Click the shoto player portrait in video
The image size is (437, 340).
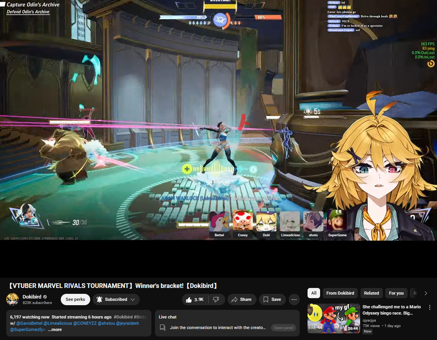coord(313,221)
